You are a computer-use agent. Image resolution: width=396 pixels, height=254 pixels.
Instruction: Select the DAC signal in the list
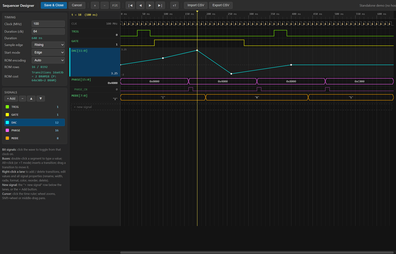pos(35,123)
